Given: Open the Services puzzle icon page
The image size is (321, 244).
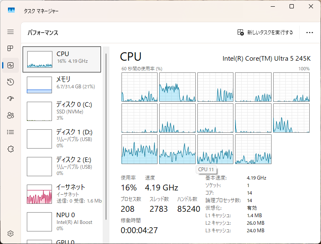Looking at the screenshot, I should click(x=10, y=149).
